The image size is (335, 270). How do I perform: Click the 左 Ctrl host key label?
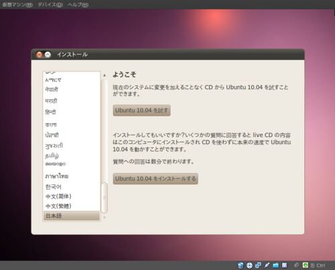[318, 265]
